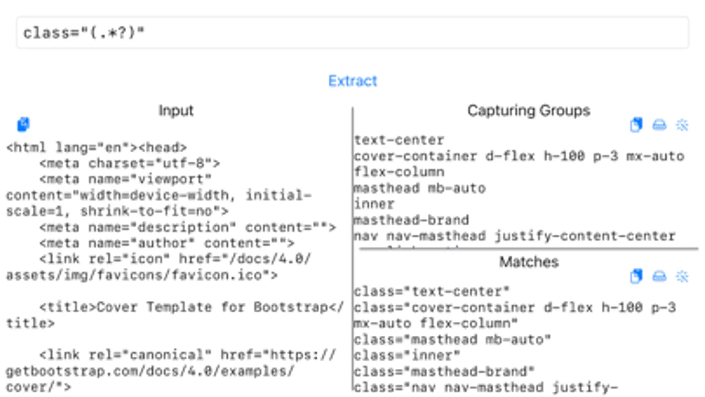
Task: Click the vertical divider between Input and results
Action: pos(353,248)
